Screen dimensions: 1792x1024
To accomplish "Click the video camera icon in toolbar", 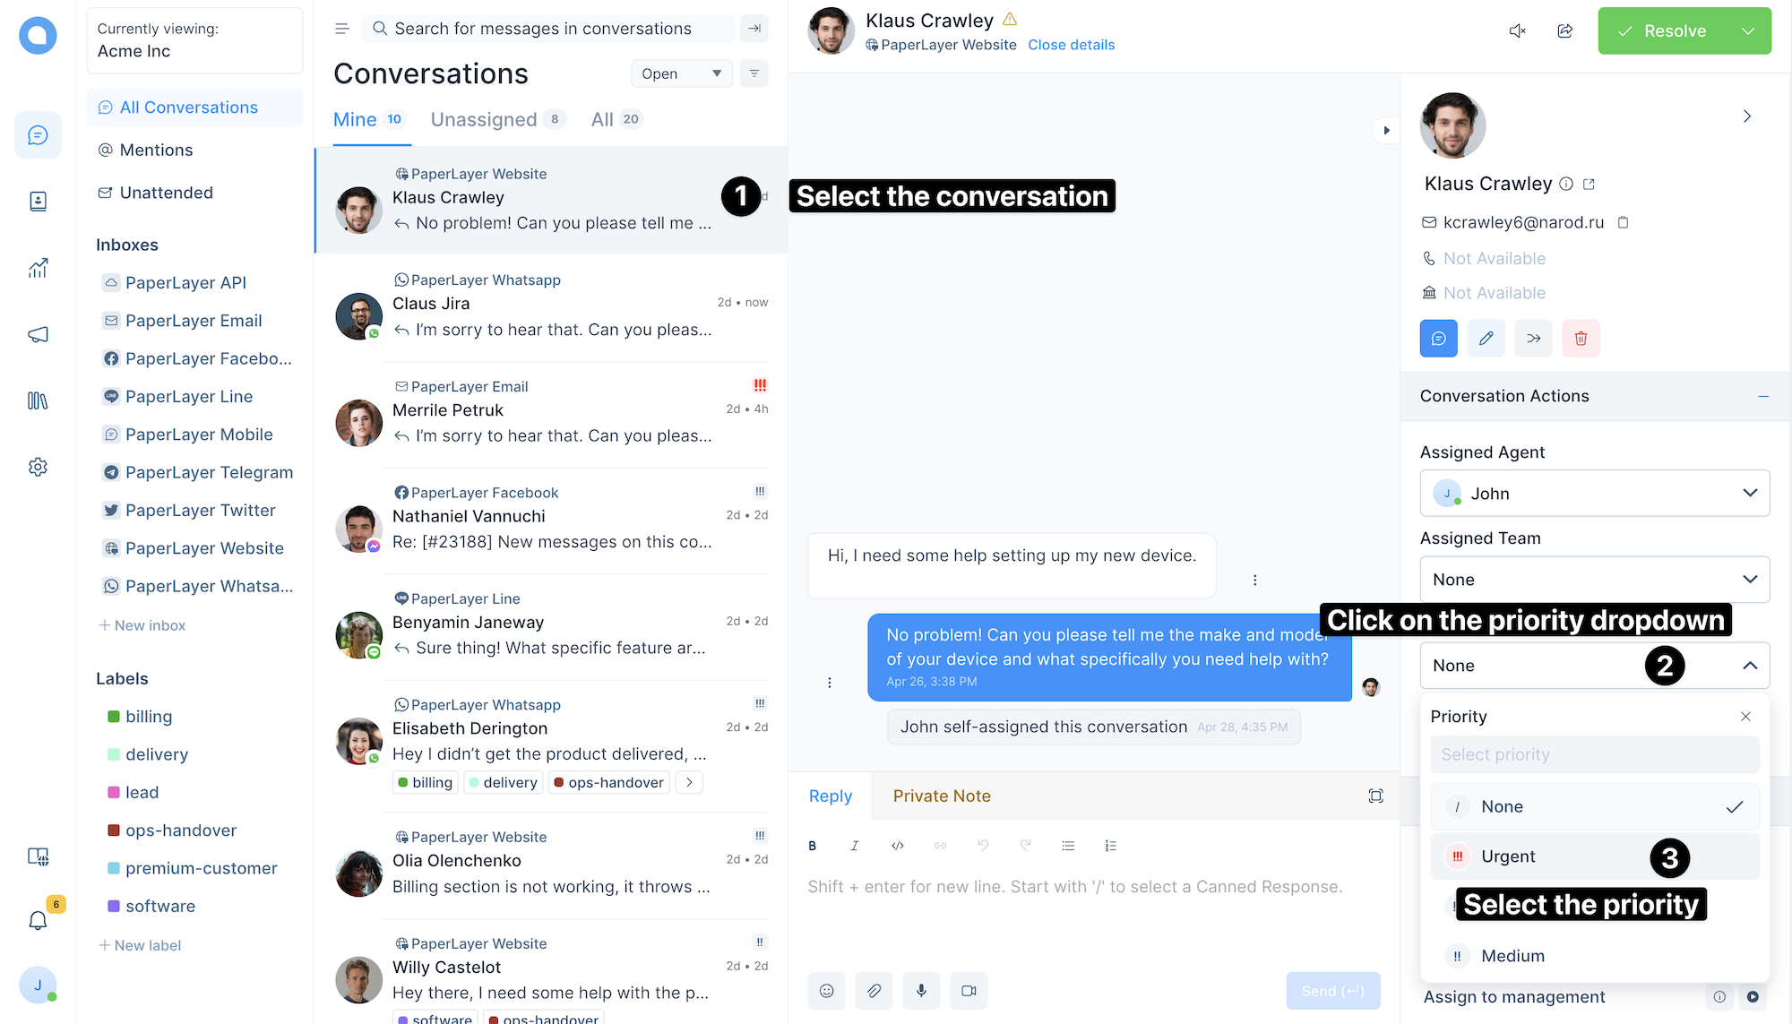I will pos(969,990).
